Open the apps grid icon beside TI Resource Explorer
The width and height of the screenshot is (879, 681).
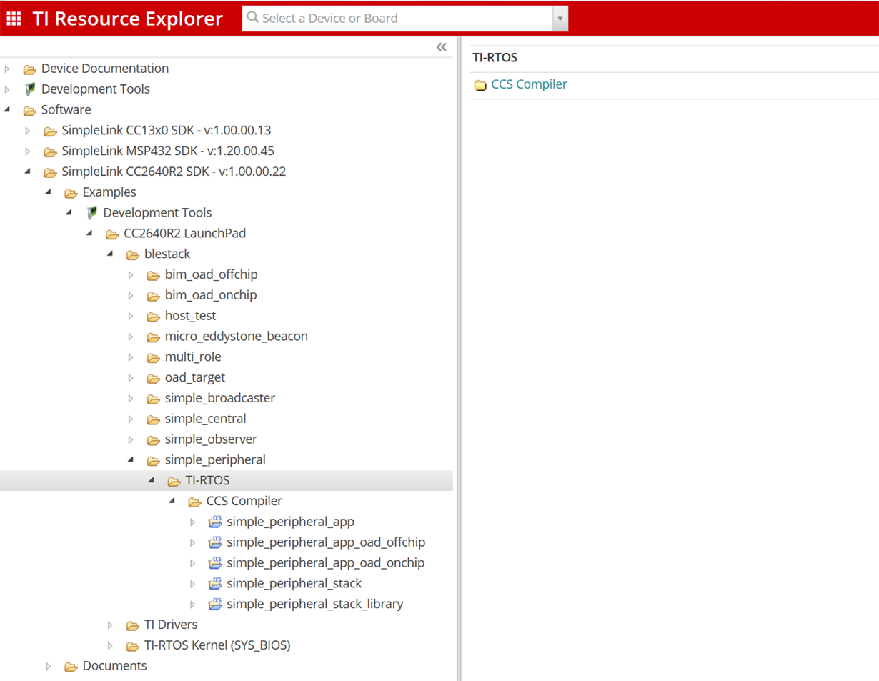(14, 19)
